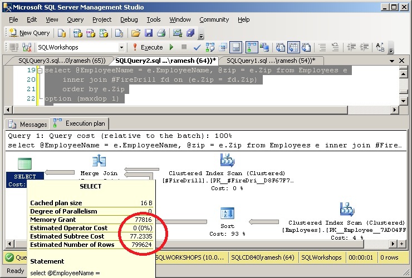Image resolution: width=412 pixels, height=278 pixels.
Task: Toggle Include Actual Execution Plan
Action: coord(252,47)
